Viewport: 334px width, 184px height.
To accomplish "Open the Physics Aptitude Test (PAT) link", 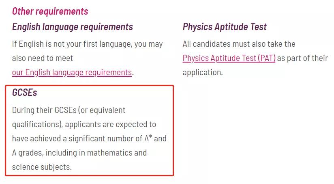I will coord(229,58).
